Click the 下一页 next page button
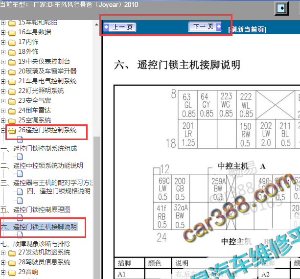 (x=205, y=26)
